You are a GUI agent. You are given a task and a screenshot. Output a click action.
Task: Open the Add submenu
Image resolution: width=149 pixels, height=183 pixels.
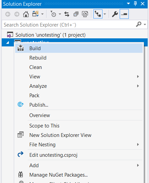point(79,166)
